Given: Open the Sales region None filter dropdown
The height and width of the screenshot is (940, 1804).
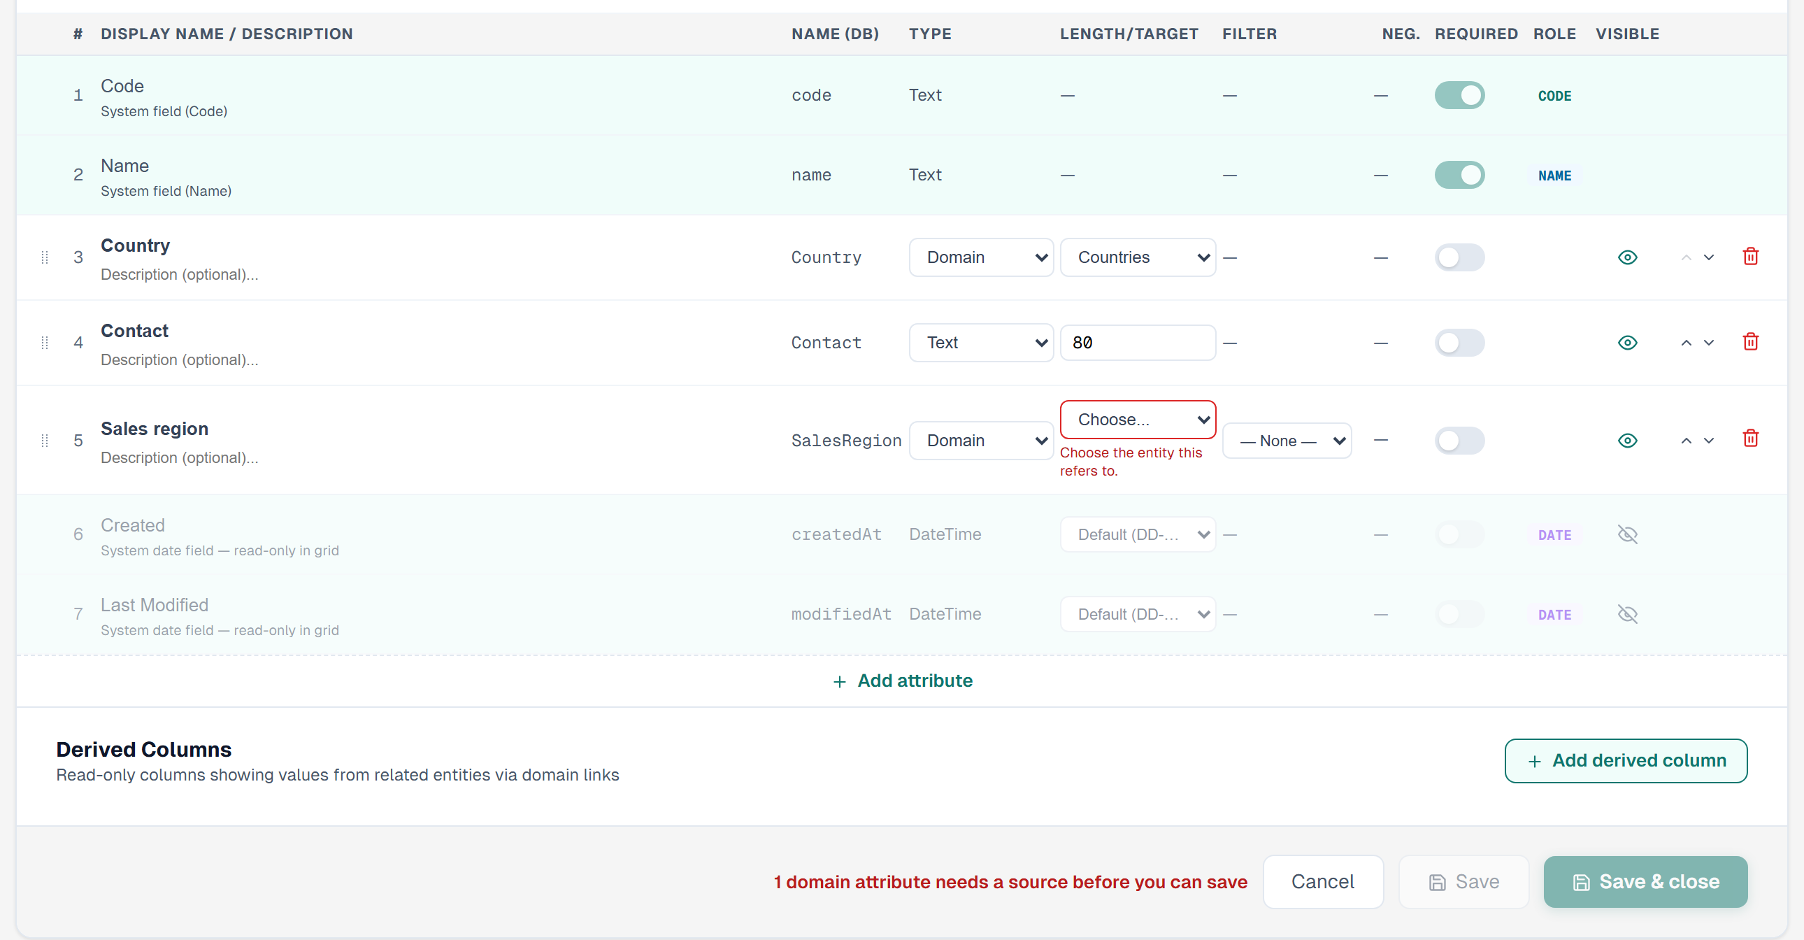Looking at the screenshot, I should pos(1287,441).
